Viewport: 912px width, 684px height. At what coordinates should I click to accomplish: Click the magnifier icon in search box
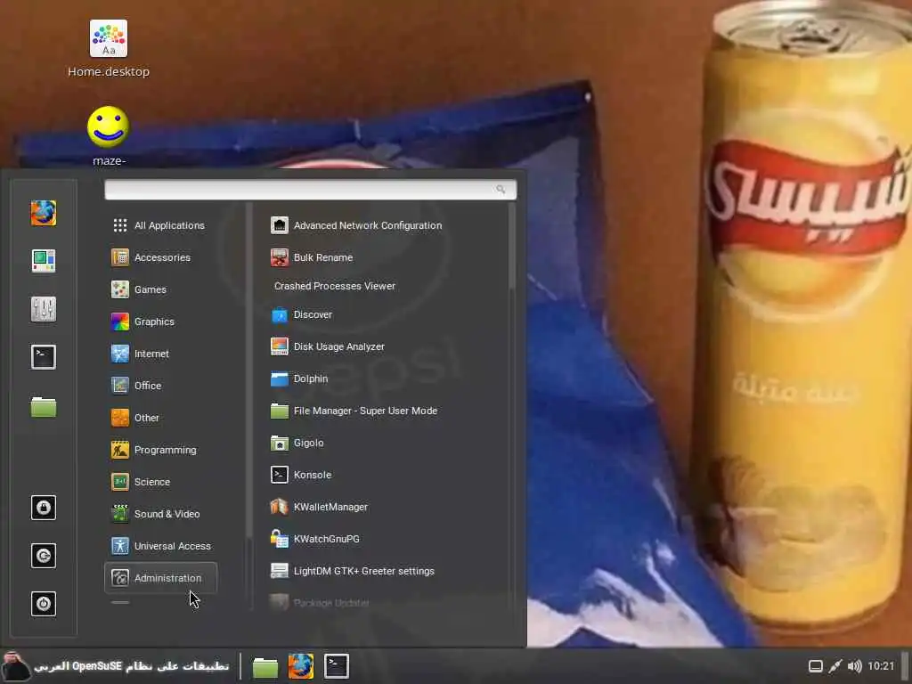[501, 189]
